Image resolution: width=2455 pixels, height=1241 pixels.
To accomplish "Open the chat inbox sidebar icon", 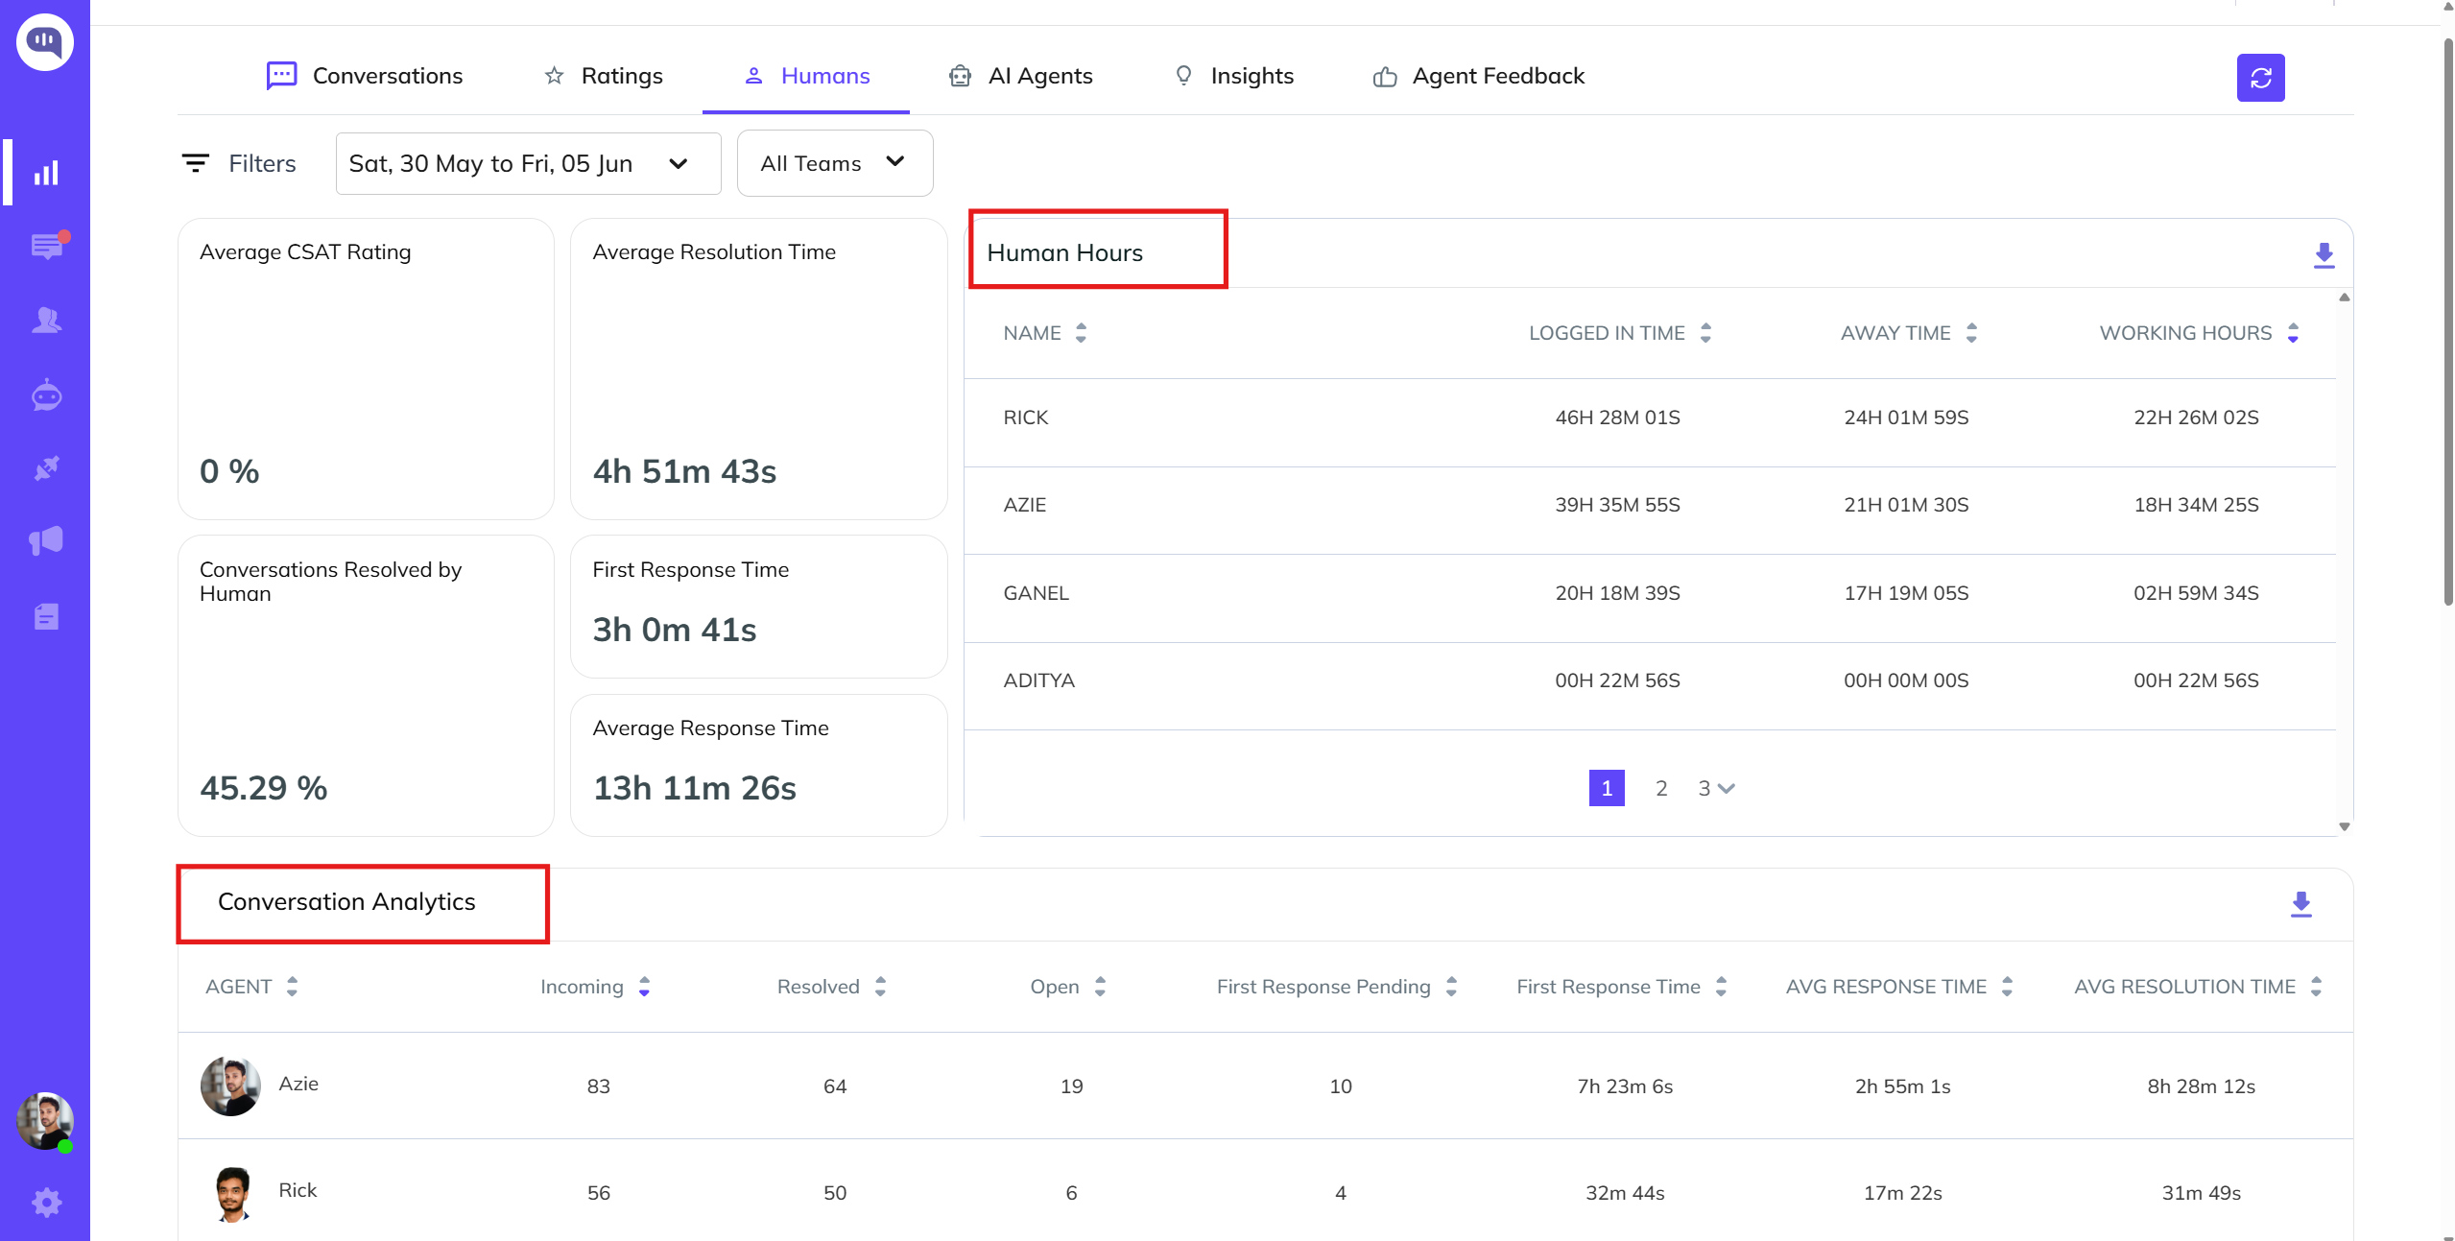I will tap(47, 246).
